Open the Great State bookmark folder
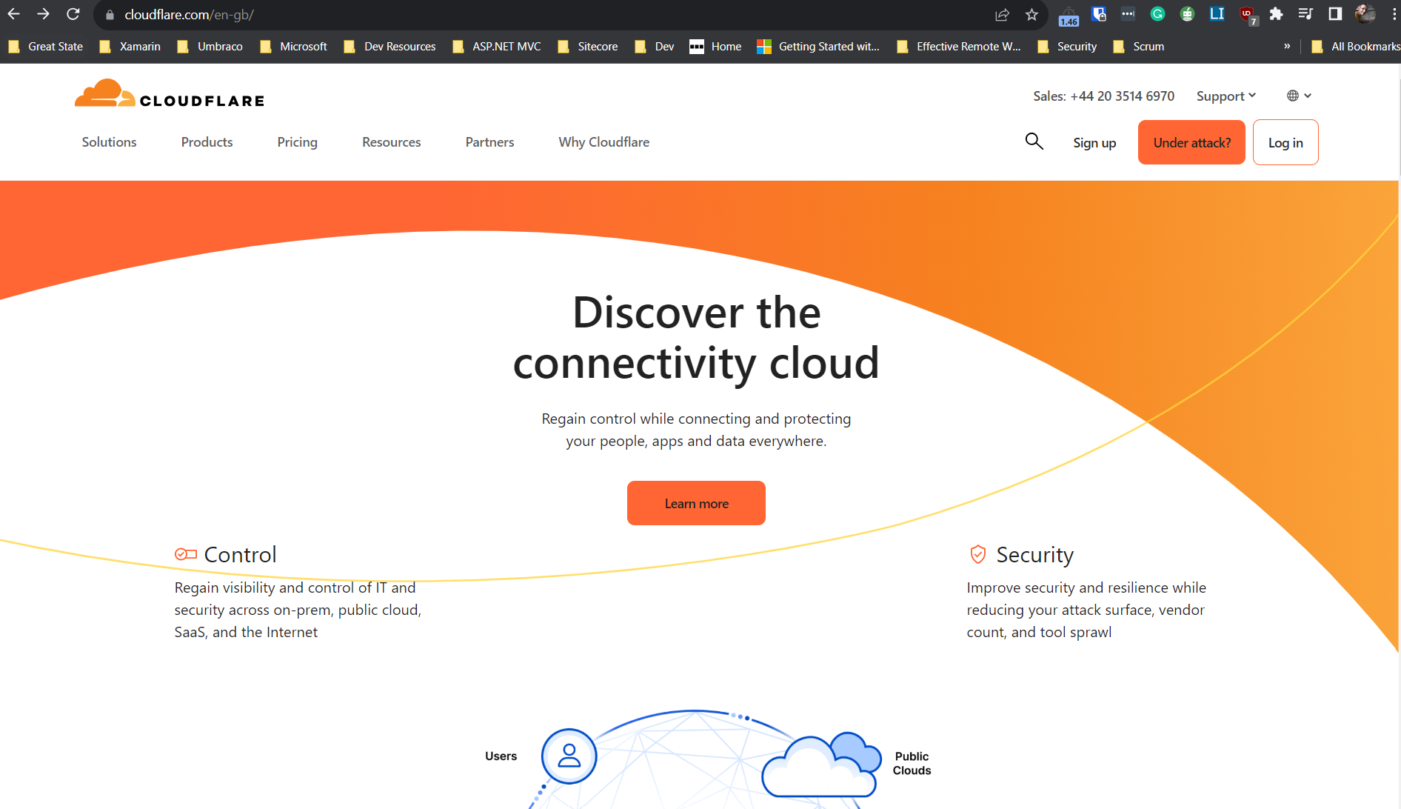Viewport: 1401px width, 809px height. [x=46, y=46]
